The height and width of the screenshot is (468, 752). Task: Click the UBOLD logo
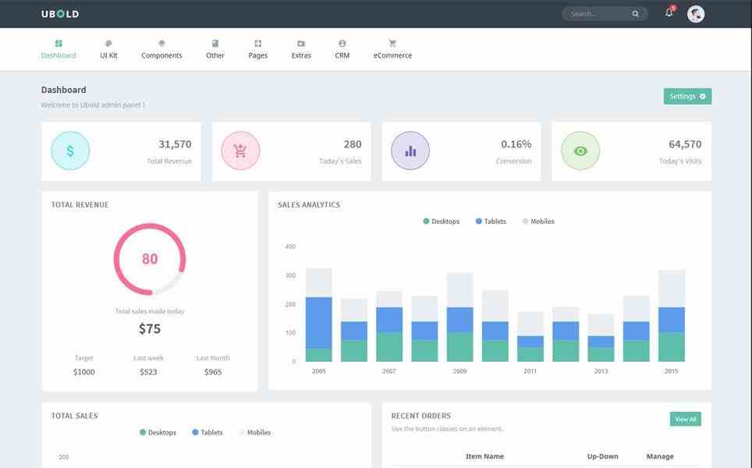[60, 14]
